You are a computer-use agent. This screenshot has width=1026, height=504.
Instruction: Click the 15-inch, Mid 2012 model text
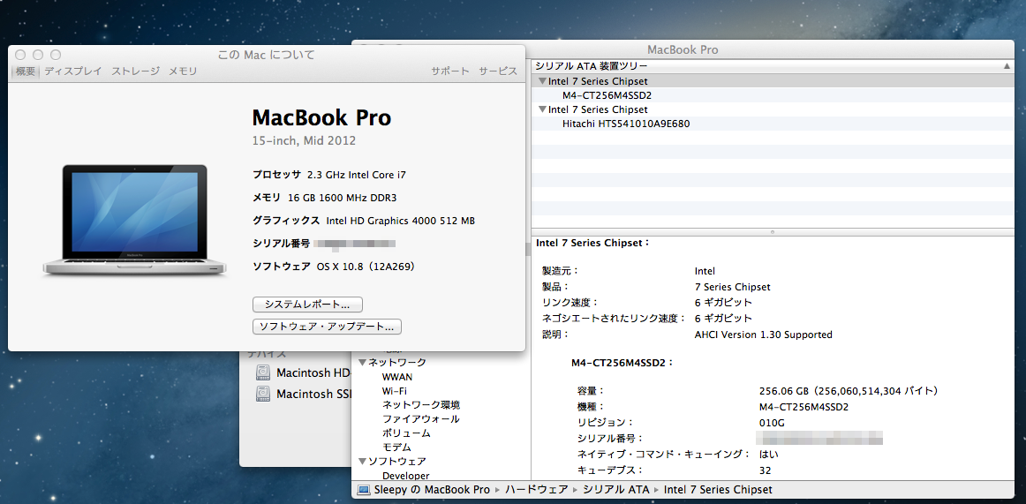click(x=305, y=140)
